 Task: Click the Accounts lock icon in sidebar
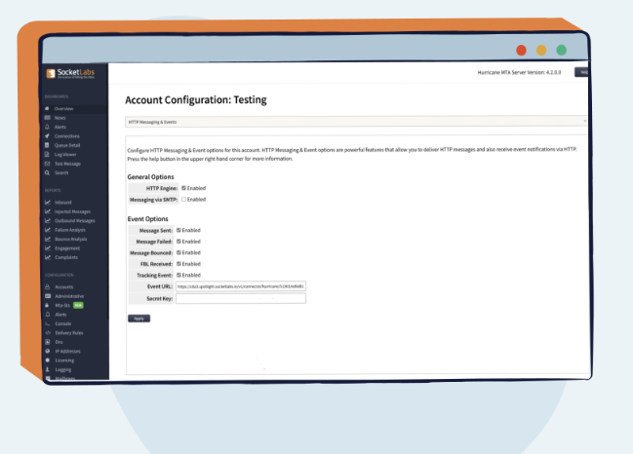point(47,286)
